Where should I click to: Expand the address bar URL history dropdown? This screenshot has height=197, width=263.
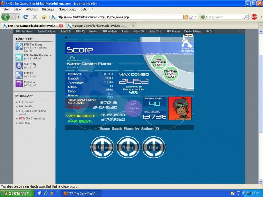pyautogui.click(x=196, y=17)
